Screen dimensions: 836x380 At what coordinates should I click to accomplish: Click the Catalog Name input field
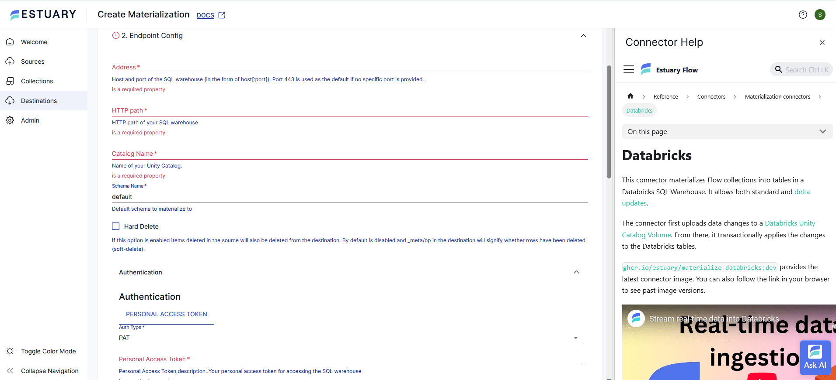pos(350,154)
